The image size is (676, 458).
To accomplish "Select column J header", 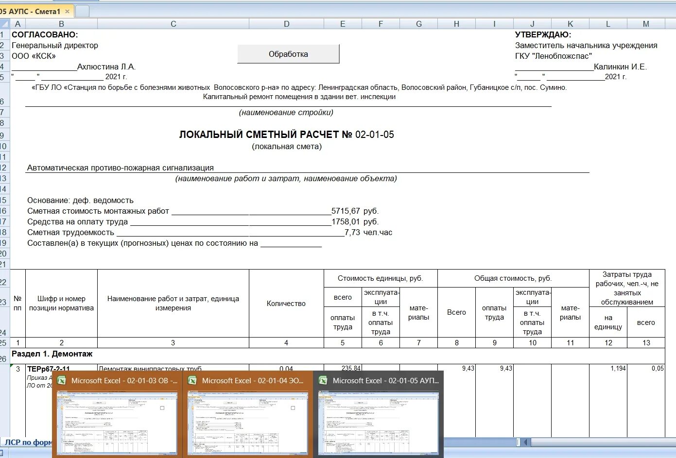I will tap(532, 24).
